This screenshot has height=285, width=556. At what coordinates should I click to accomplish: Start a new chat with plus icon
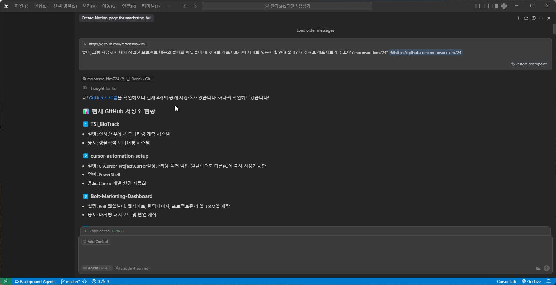tap(519, 18)
